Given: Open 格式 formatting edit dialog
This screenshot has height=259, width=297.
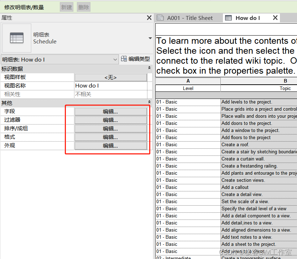Looking at the screenshot, I should pyautogui.click(x=111, y=137).
